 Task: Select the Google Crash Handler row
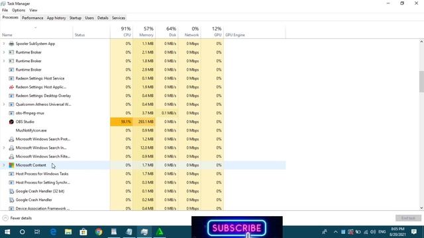[143, 200]
